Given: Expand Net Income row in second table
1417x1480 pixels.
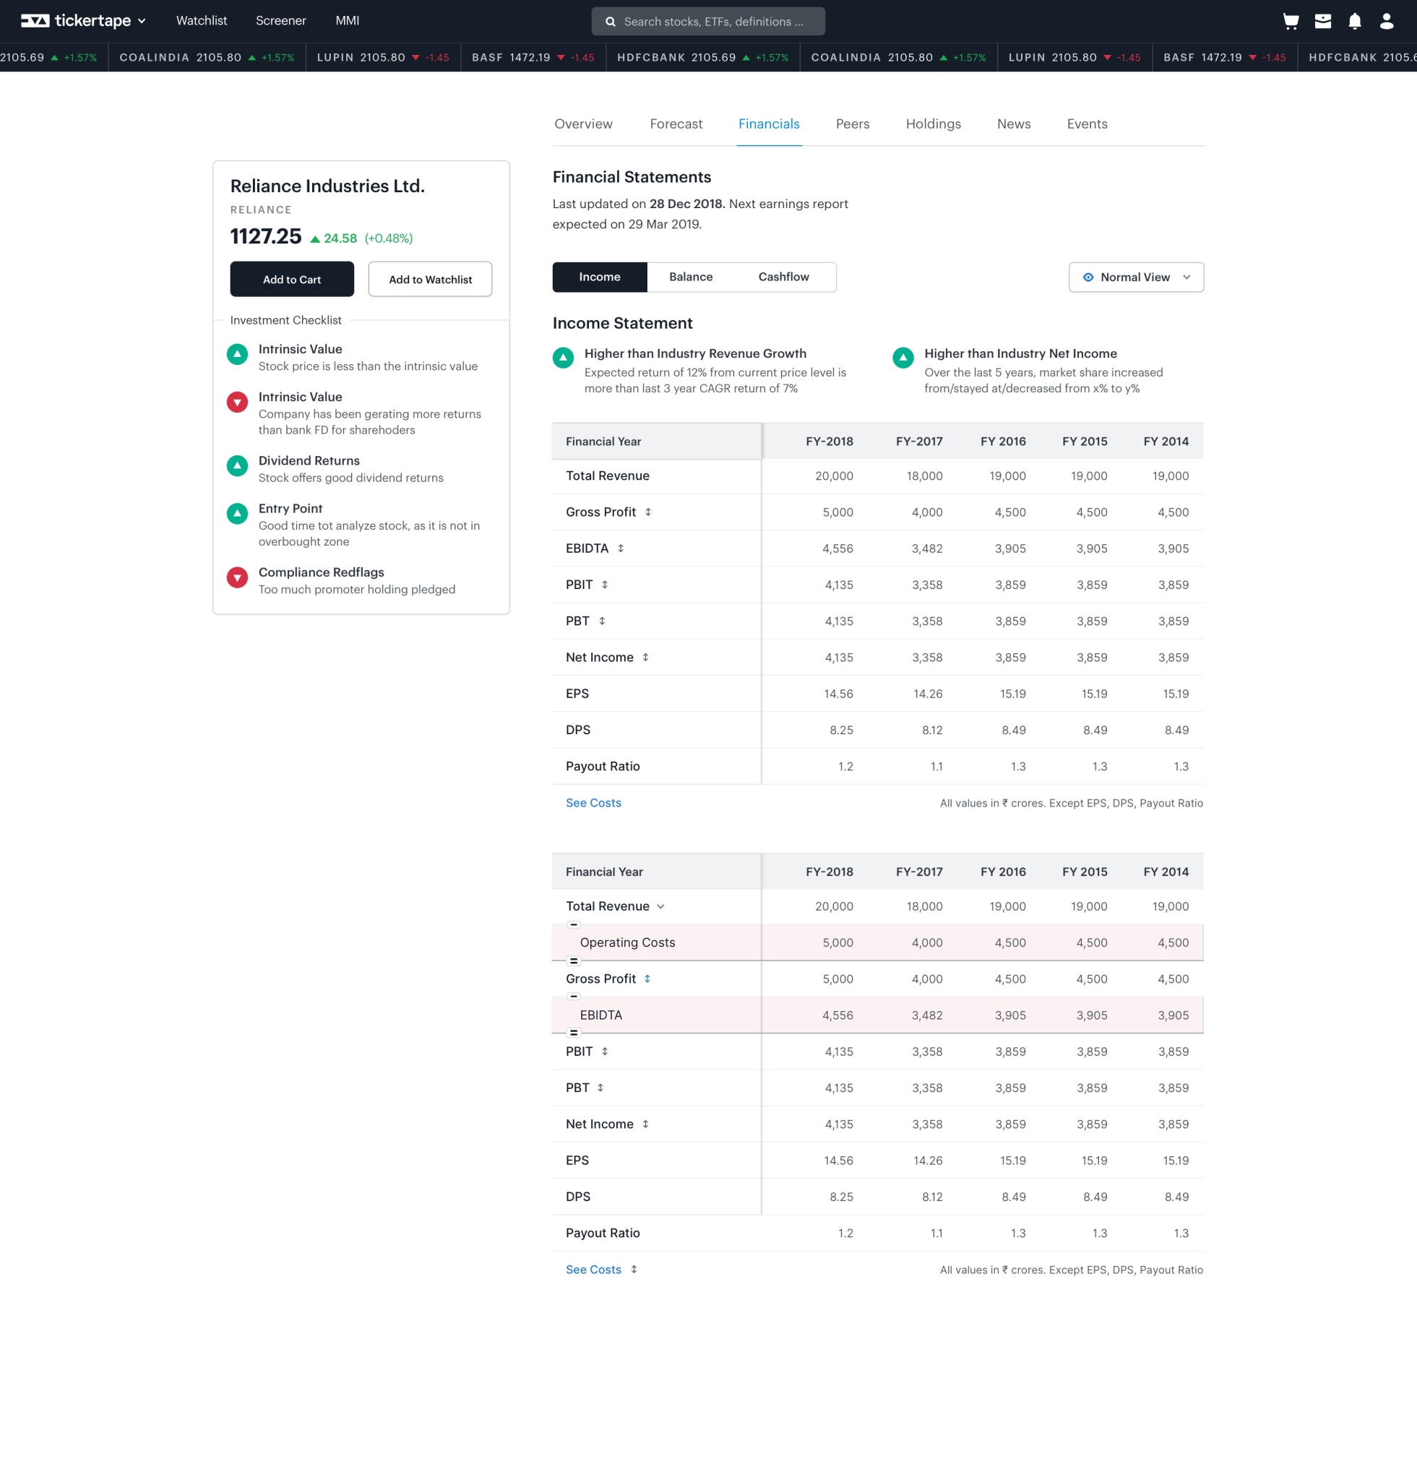Looking at the screenshot, I should (x=645, y=1124).
